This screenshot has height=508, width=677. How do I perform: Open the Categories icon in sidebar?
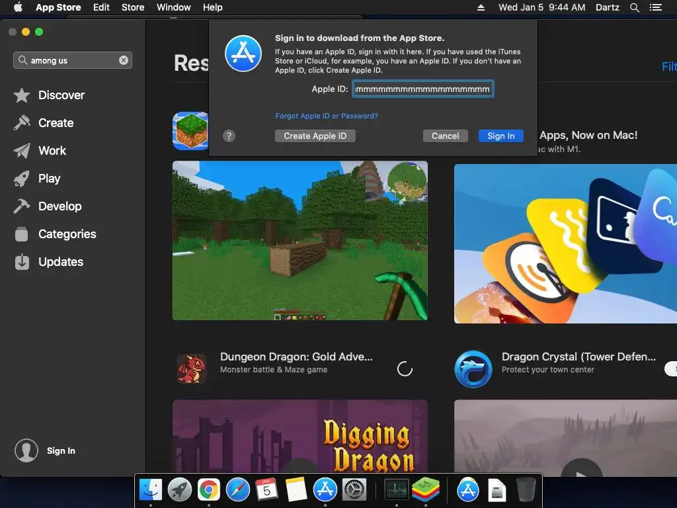point(22,234)
